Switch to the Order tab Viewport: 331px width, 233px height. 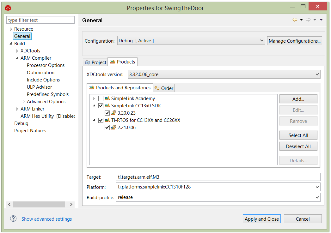164,88
